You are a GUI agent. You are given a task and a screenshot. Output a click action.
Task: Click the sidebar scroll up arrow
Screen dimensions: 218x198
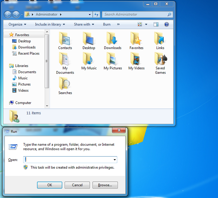[47, 32]
